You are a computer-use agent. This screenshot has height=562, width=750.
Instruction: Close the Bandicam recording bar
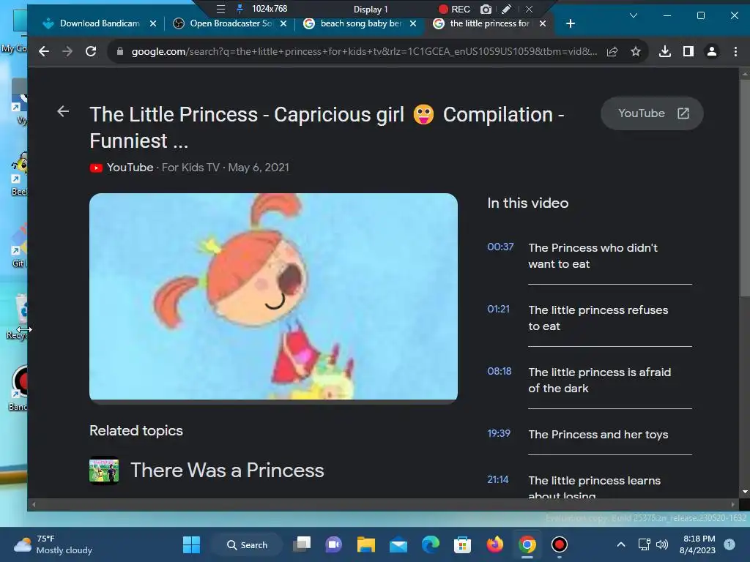[529, 9]
